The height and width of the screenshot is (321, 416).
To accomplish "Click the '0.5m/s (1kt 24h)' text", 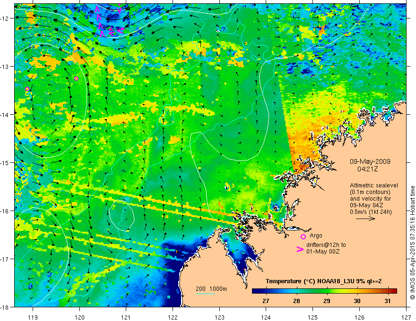I will pos(371,212).
